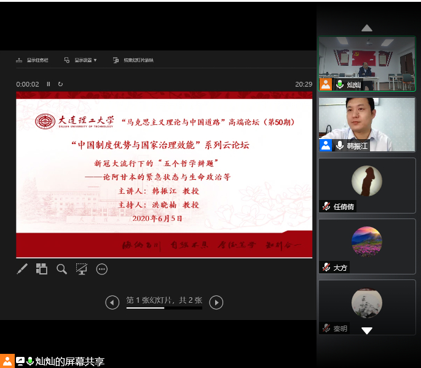
Task: Click the elapsed timer 0:00:02
Action: click(28, 84)
